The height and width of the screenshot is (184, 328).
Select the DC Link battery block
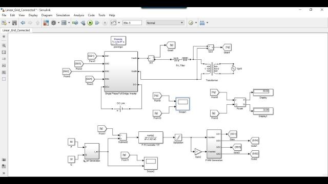click(121, 109)
